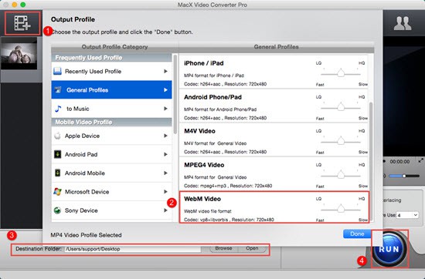Select Recently Used Profile category

[111, 72]
